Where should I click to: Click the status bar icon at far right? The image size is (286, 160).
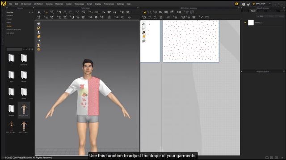click(282, 158)
